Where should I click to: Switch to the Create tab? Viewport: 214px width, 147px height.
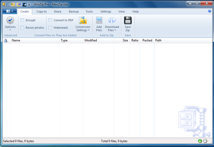coord(25,11)
